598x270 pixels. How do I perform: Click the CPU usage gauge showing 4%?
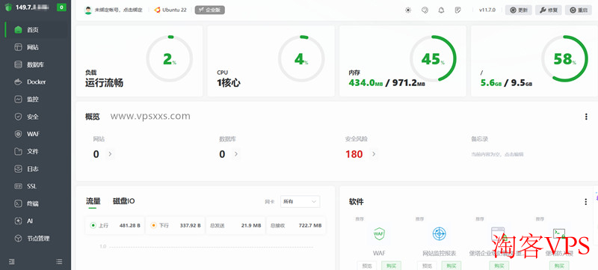coord(301,59)
